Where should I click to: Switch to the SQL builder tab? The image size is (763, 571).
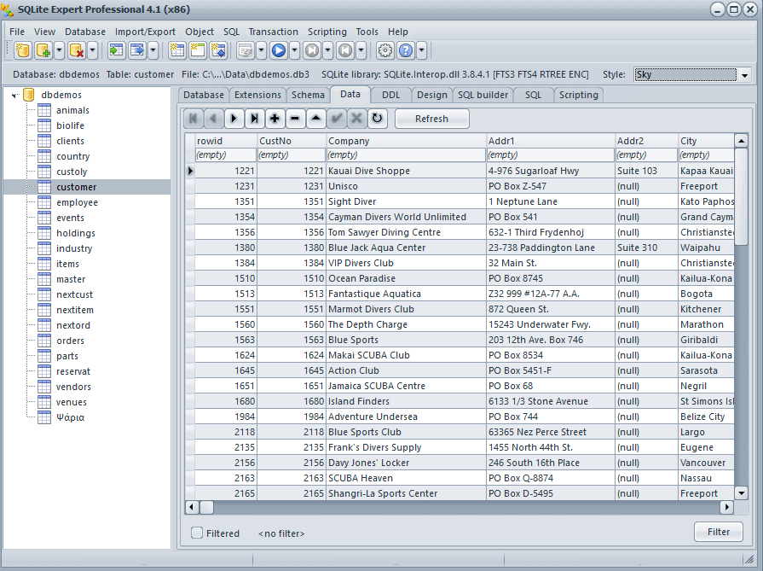pyautogui.click(x=483, y=95)
